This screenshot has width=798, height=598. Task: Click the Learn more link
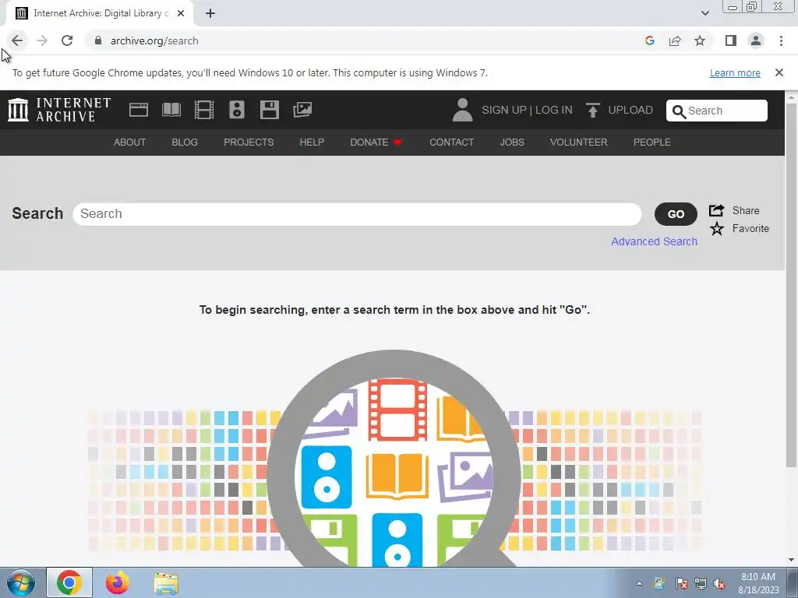coord(735,72)
